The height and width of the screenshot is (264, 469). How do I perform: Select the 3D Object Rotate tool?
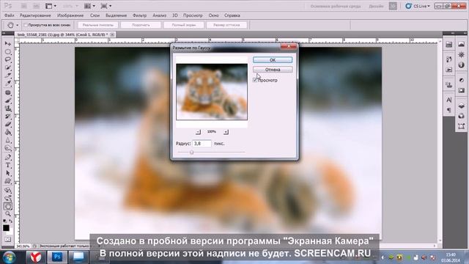[8, 191]
